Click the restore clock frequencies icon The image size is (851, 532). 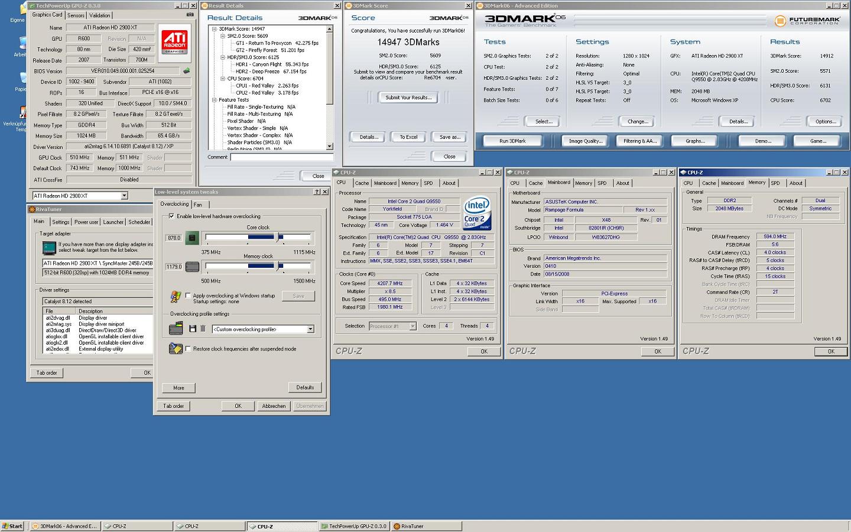(176, 349)
